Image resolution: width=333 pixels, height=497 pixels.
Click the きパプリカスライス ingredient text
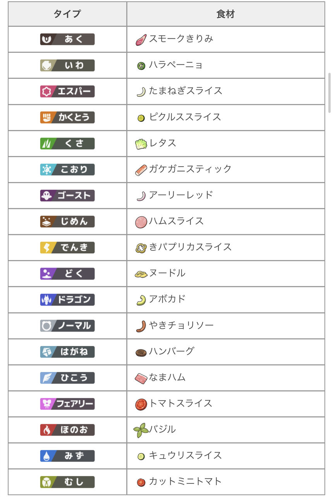click(190, 247)
